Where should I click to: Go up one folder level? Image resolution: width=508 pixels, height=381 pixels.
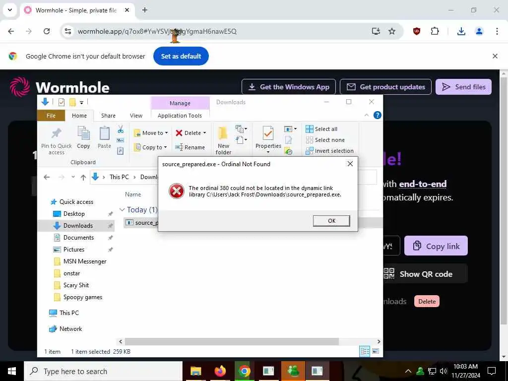[83, 177]
